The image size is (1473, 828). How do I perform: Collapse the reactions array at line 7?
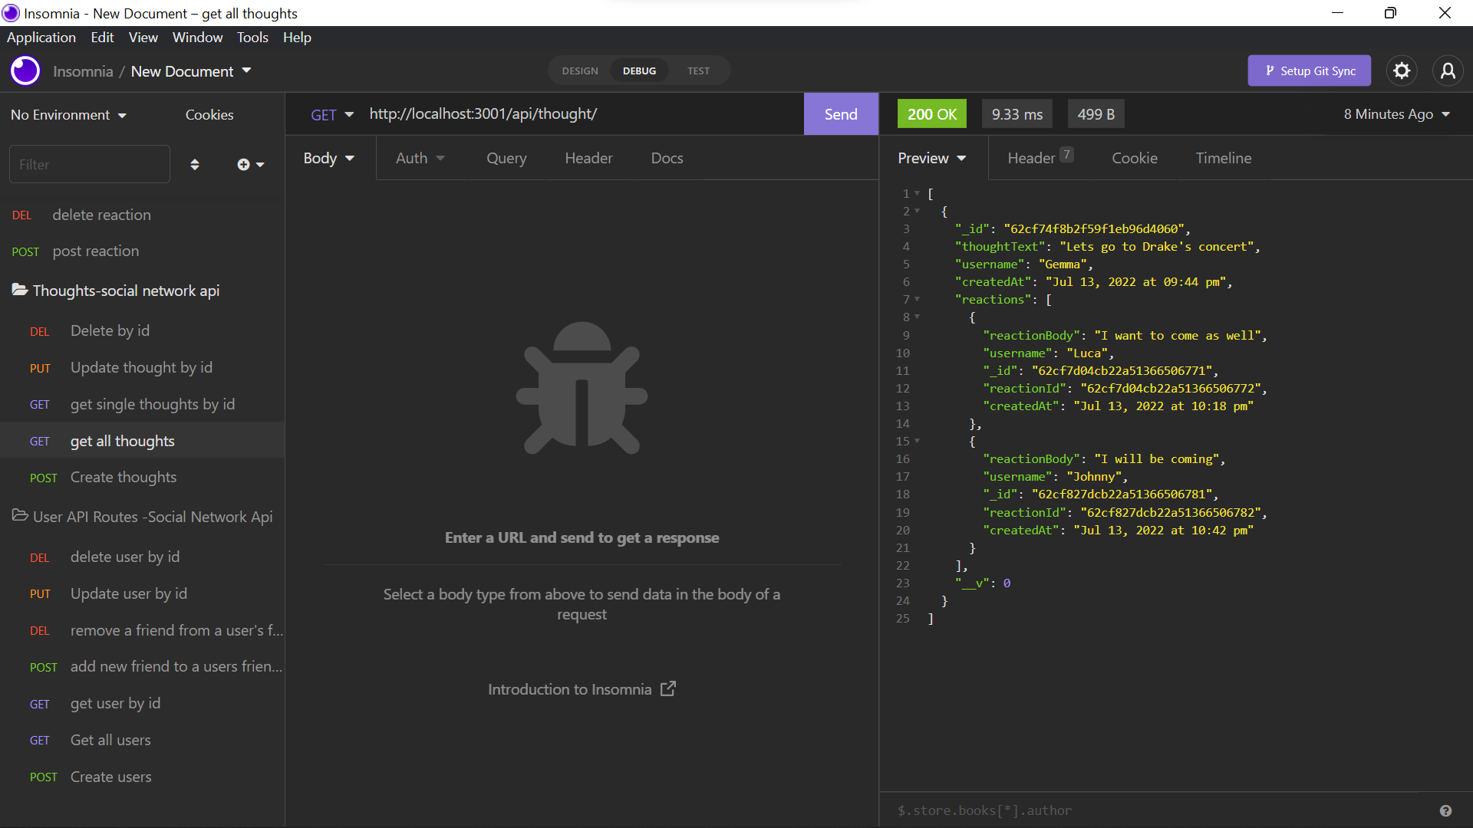[918, 300]
